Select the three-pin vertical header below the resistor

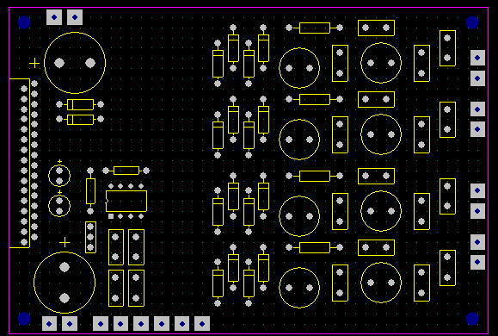(90, 237)
